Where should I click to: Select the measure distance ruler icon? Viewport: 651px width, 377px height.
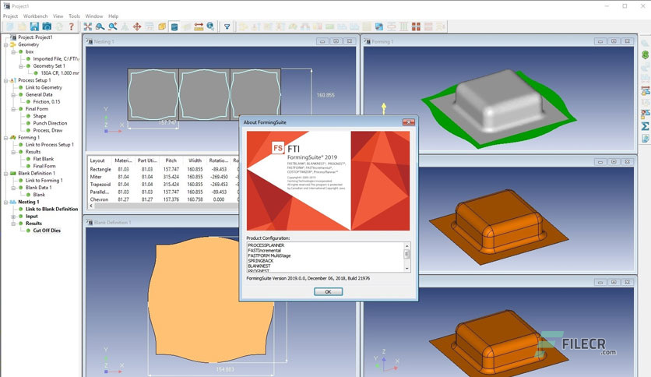(x=199, y=26)
